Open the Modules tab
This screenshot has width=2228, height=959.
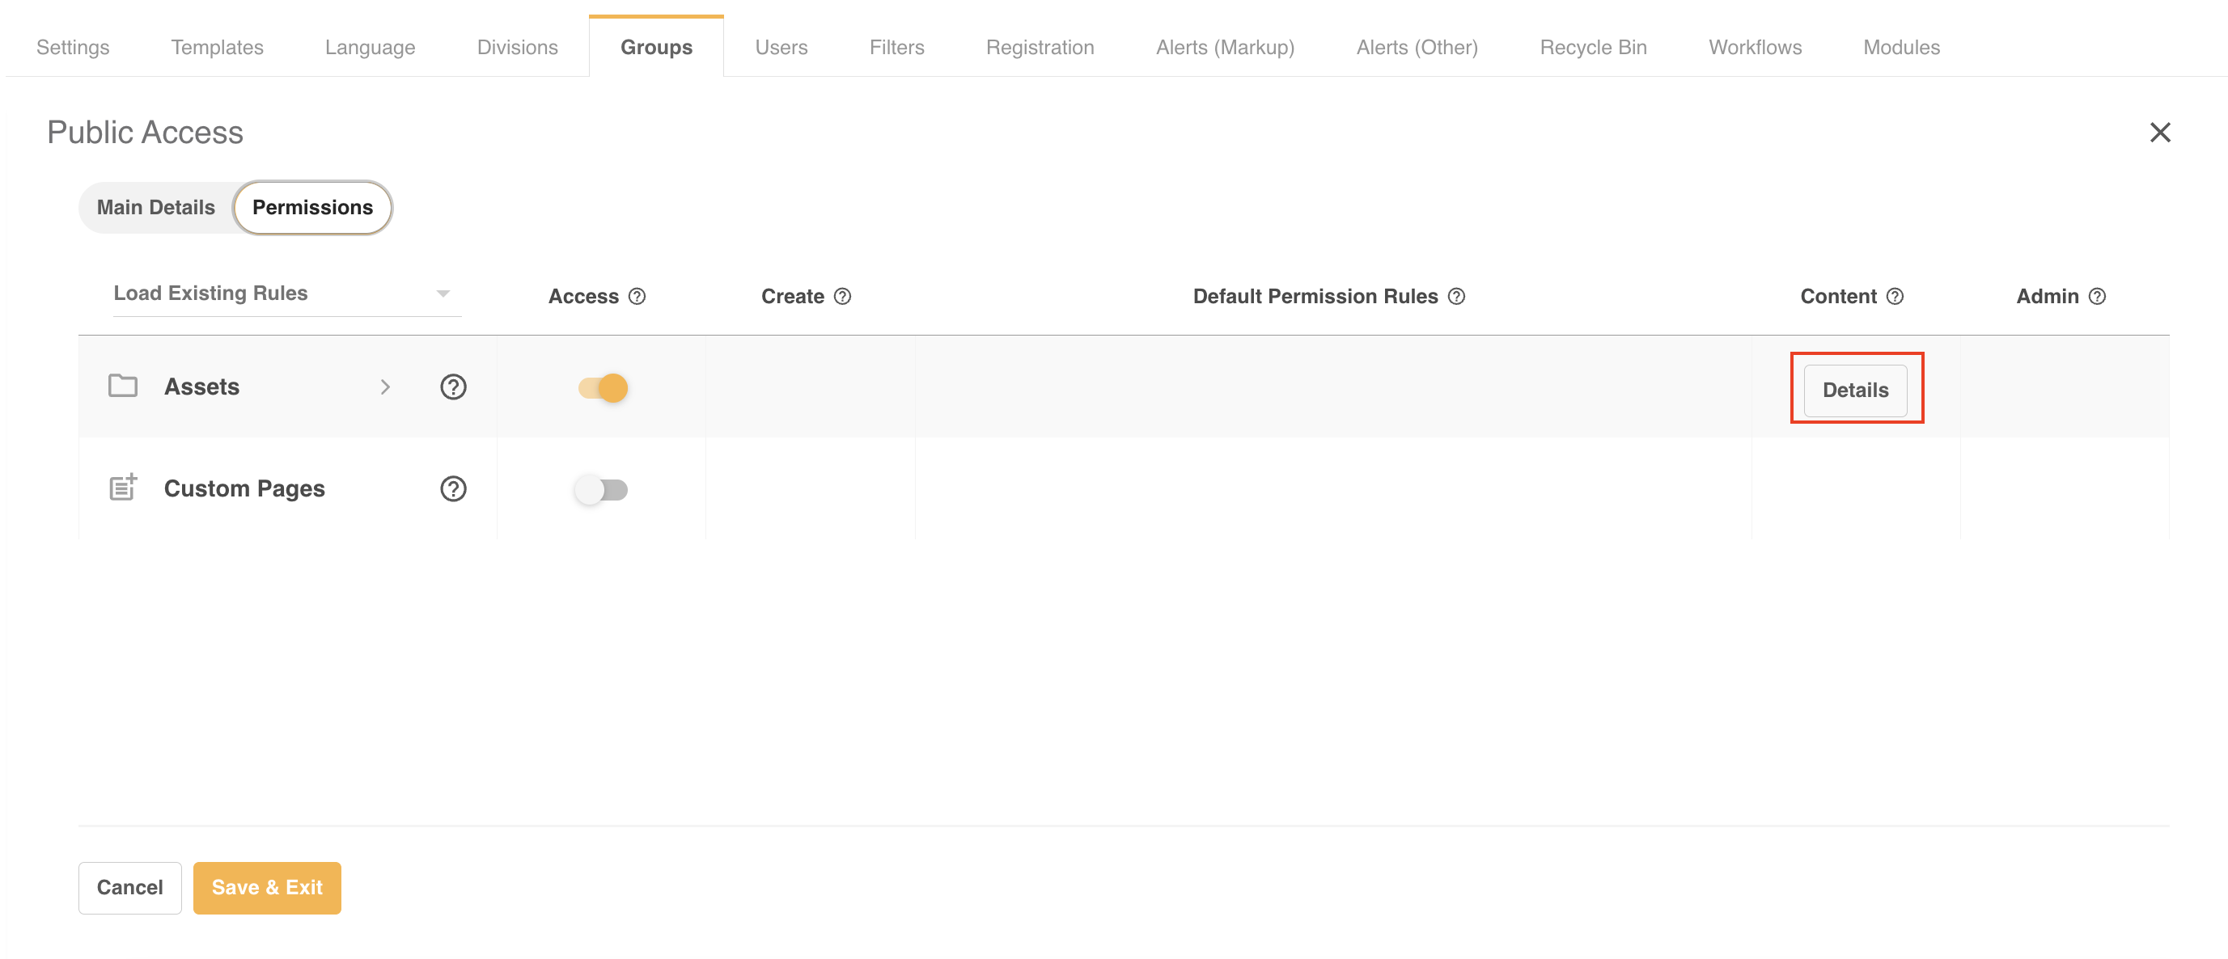click(1901, 48)
